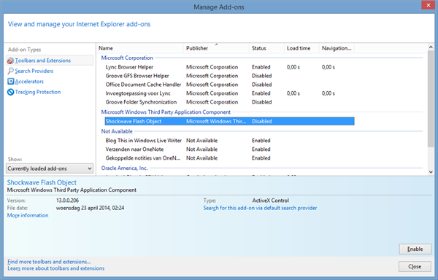Sort by the Publisher column header
438x280 pixels.
pyautogui.click(x=216, y=48)
